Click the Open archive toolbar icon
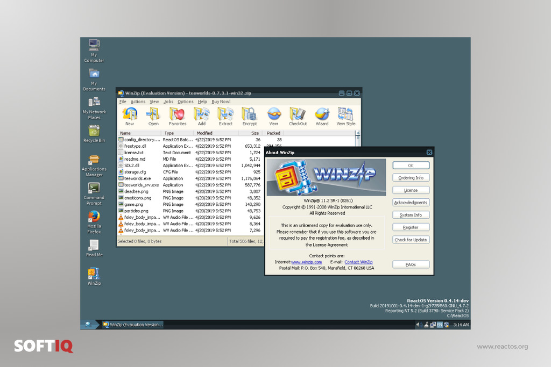 coord(153,117)
